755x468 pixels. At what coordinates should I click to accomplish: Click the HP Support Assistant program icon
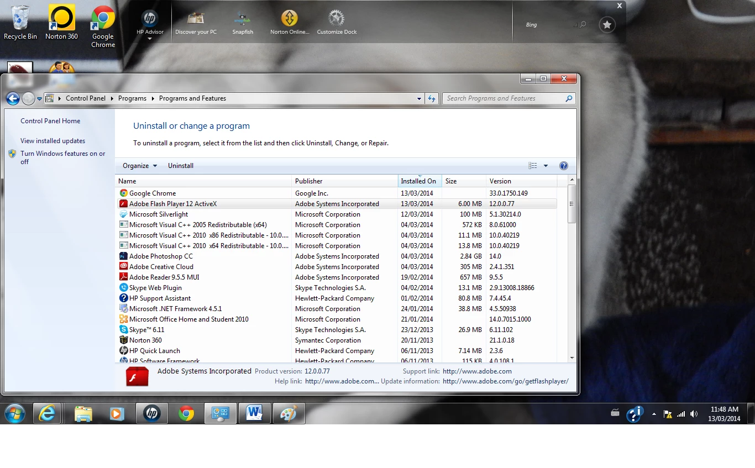124,298
